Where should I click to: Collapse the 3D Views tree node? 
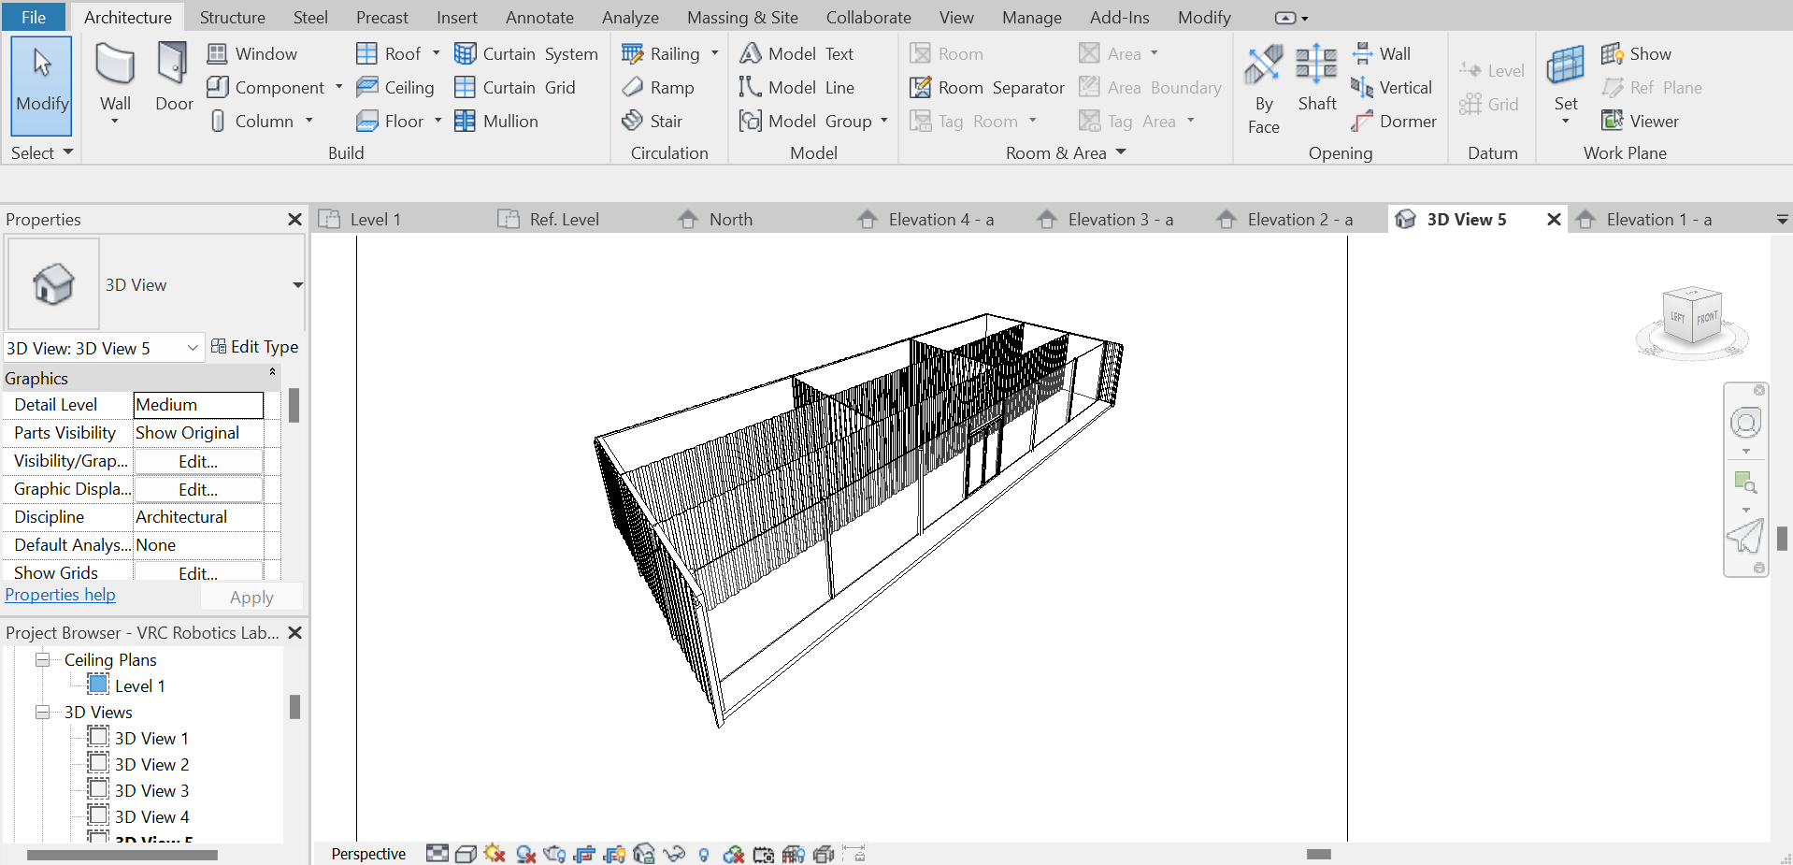pyautogui.click(x=42, y=713)
